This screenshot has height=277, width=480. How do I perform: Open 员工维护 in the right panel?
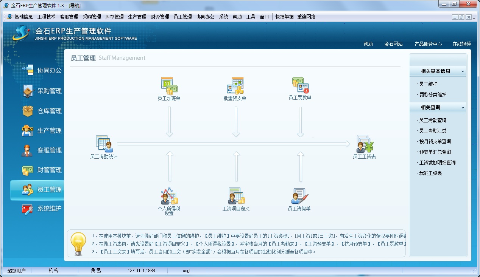pyautogui.click(x=428, y=84)
